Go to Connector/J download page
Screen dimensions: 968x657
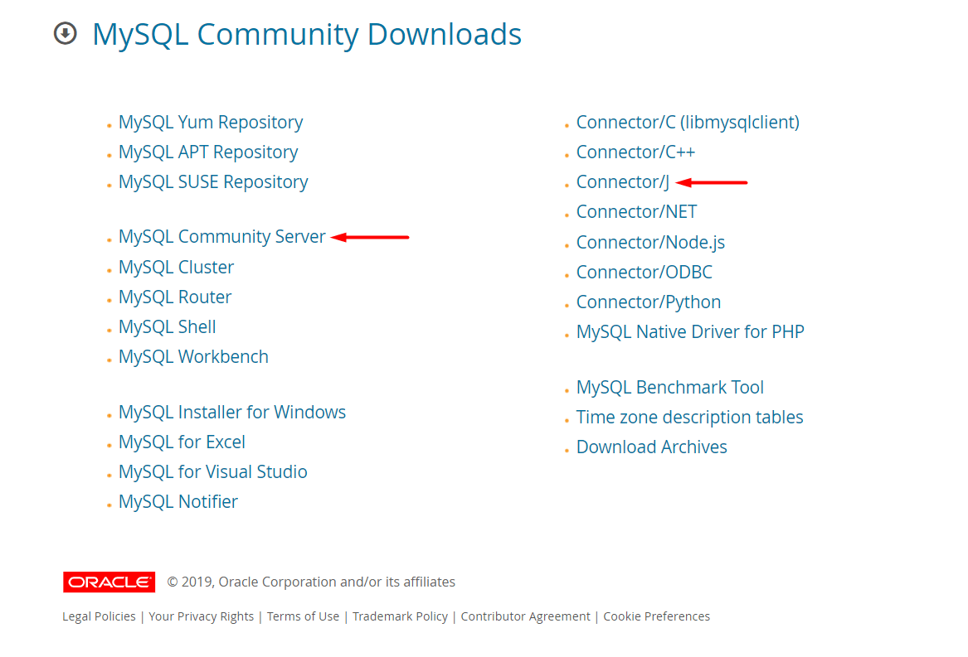coord(623,182)
